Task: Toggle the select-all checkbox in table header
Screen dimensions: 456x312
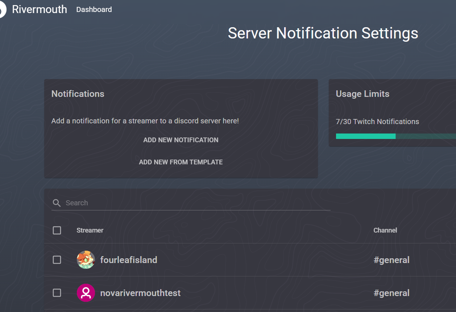Action: [x=57, y=230]
